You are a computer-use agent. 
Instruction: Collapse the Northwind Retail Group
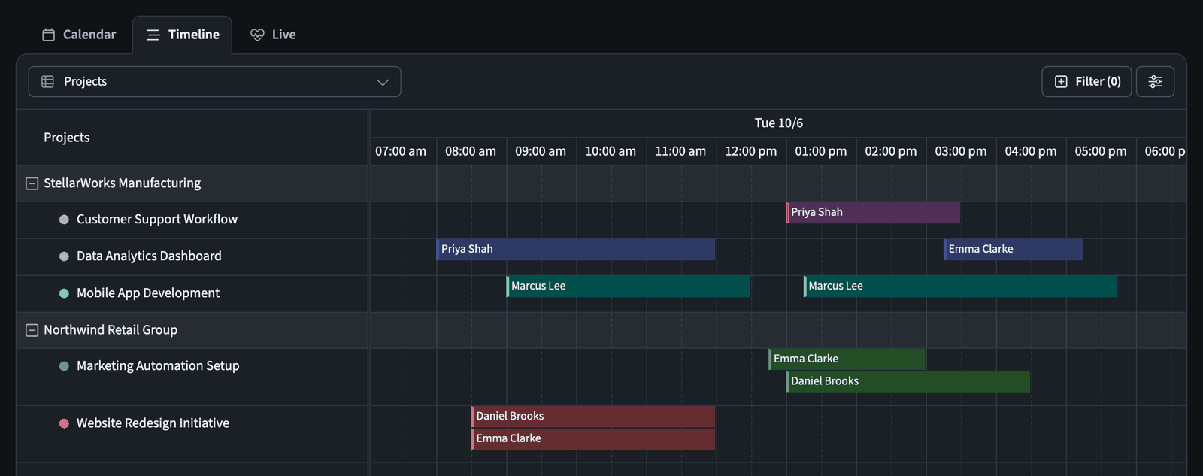32,330
